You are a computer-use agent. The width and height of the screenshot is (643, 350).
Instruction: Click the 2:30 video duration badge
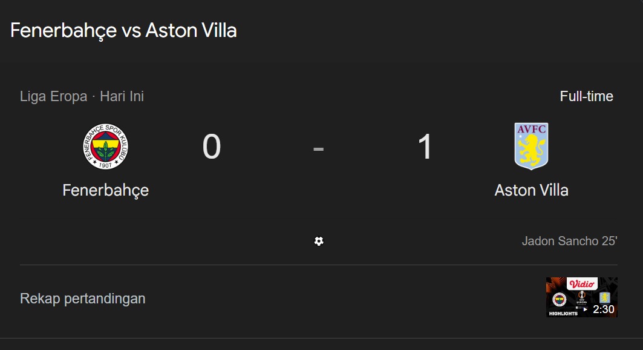point(603,309)
